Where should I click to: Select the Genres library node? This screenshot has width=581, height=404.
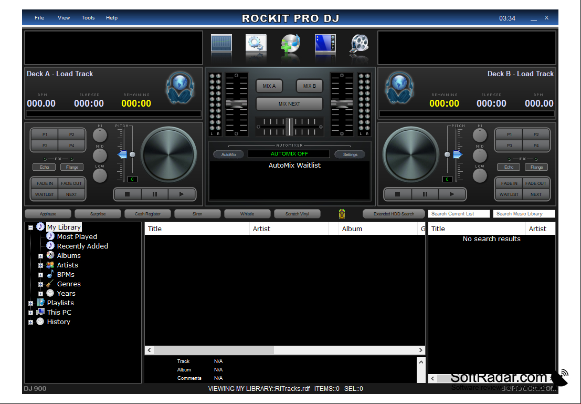(69, 284)
